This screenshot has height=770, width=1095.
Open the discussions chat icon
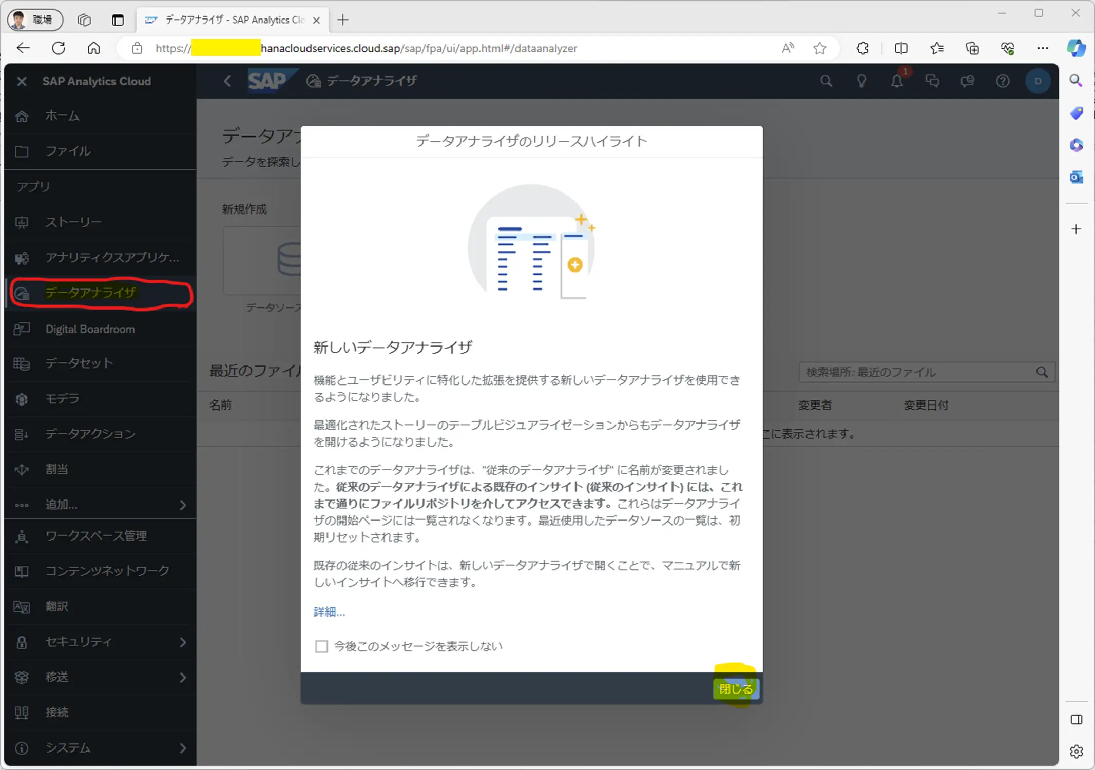932,81
